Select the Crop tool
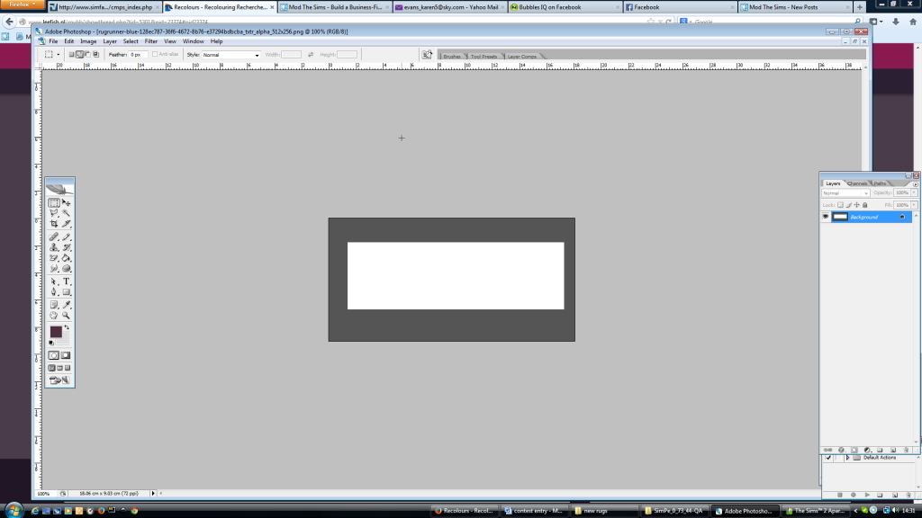 [54, 225]
